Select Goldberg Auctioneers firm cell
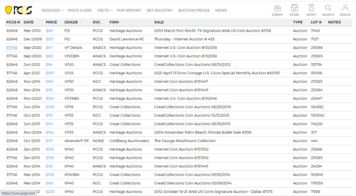 click(129, 141)
